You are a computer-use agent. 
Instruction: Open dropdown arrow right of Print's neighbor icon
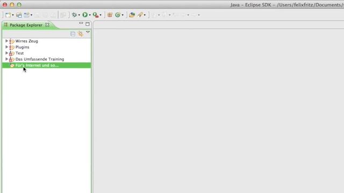pos(31,15)
